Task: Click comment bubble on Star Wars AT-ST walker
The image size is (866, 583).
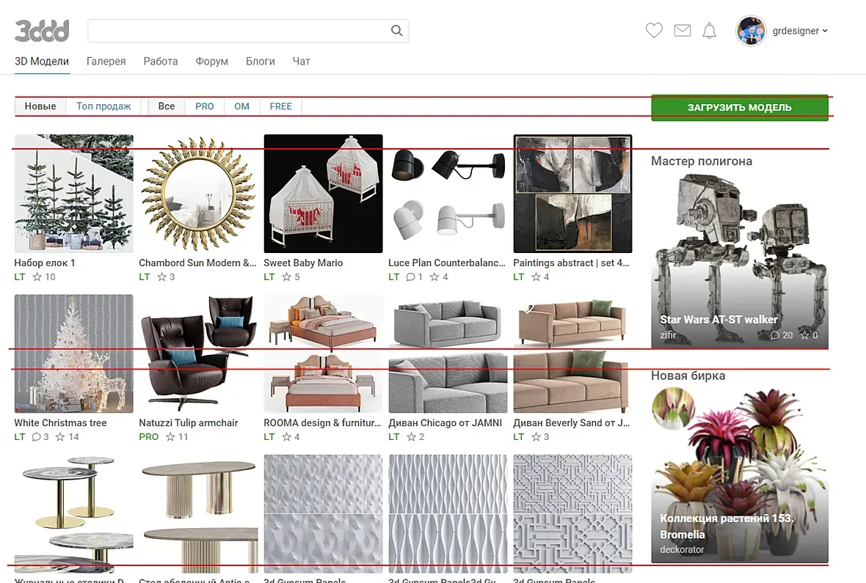Action: (775, 335)
